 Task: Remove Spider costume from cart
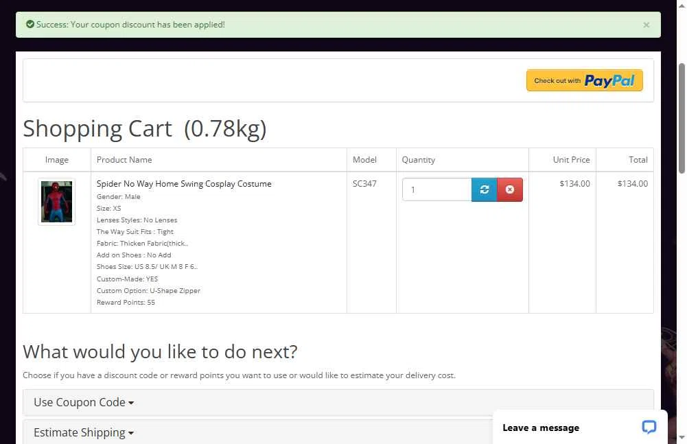[509, 190]
